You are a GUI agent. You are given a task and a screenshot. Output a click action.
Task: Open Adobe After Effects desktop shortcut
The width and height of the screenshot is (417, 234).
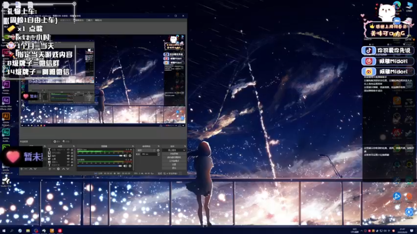coord(6,103)
